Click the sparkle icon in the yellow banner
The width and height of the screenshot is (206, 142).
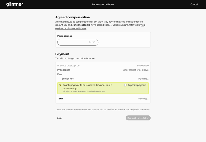tap(60, 85)
